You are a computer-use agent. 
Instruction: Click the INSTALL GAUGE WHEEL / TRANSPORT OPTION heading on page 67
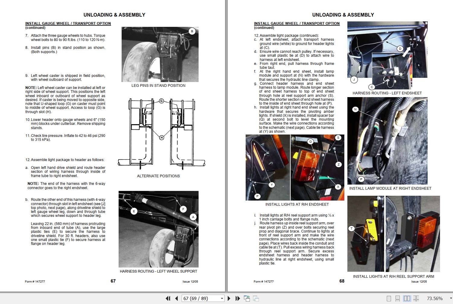tap(68, 23)
